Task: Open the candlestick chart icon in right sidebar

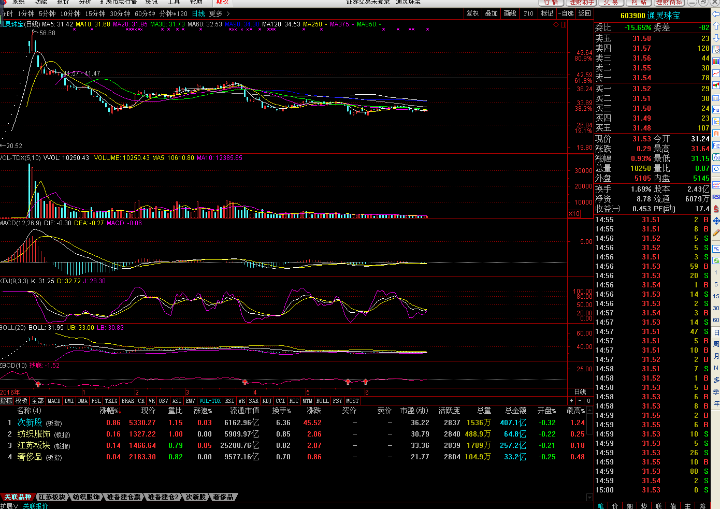Action: (716, 85)
